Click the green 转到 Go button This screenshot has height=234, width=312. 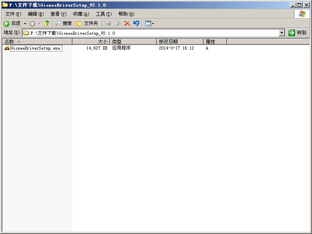click(298, 33)
